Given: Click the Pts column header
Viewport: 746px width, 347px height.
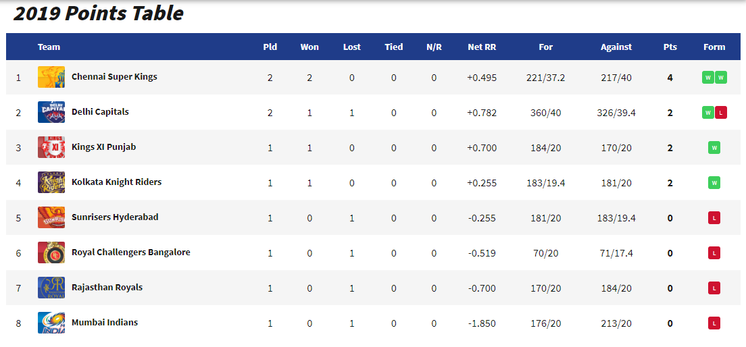Looking at the screenshot, I should point(670,47).
